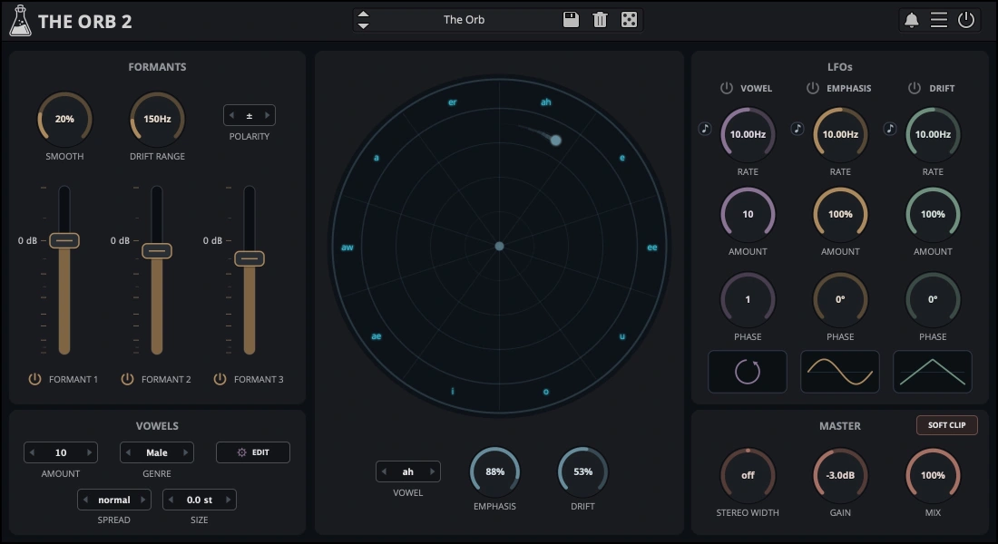Select next Spread after normal

point(143,500)
